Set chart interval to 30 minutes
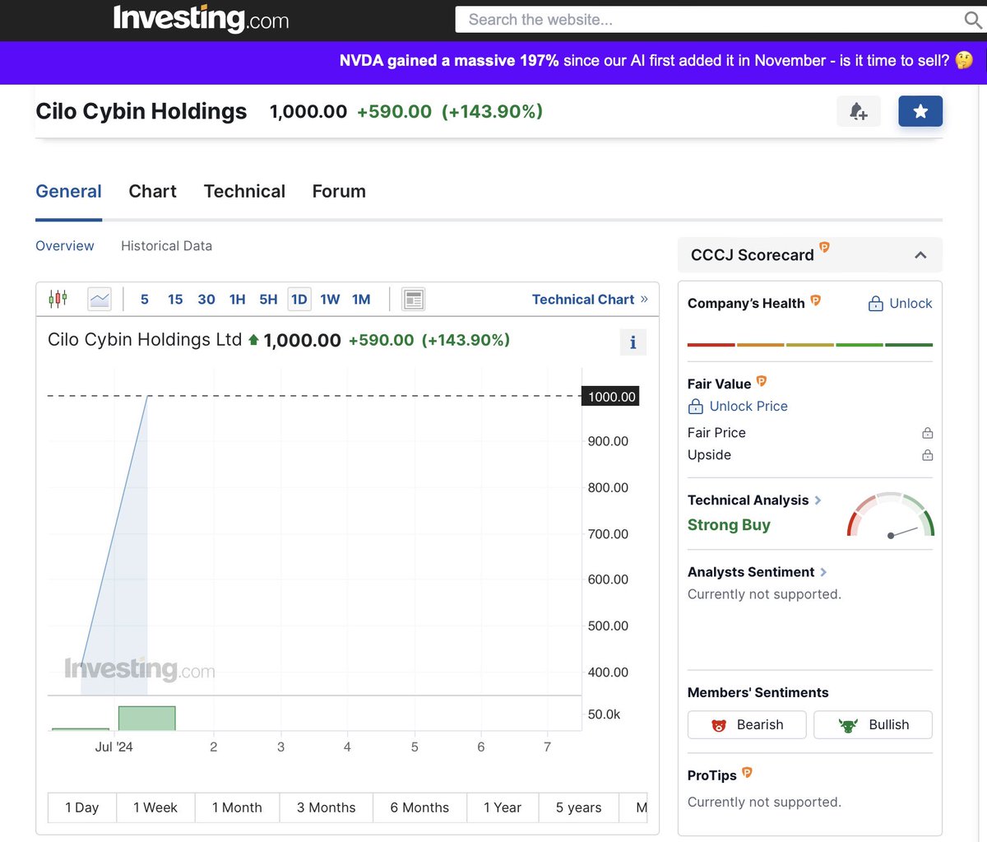Screen dimensions: 987x842 (x=206, y=300)
